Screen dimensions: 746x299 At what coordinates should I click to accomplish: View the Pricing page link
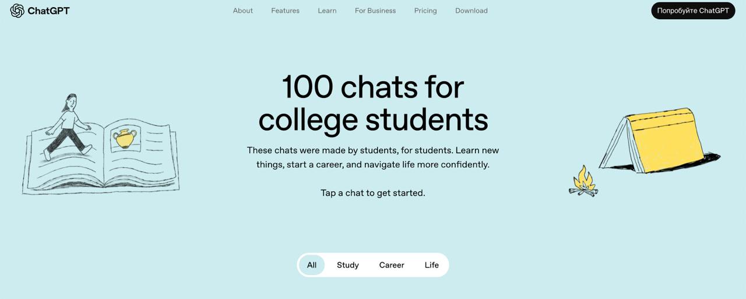pyautogui.click(x=425, y=10)
